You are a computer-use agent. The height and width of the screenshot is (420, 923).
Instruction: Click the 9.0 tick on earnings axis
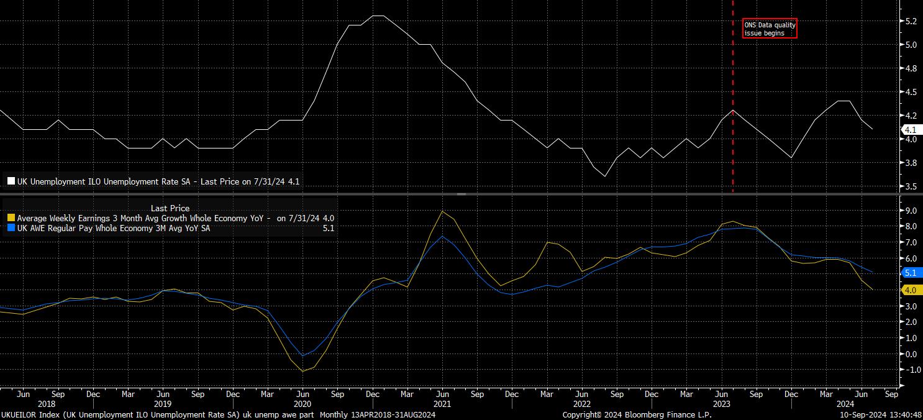(x=911, y=211)
